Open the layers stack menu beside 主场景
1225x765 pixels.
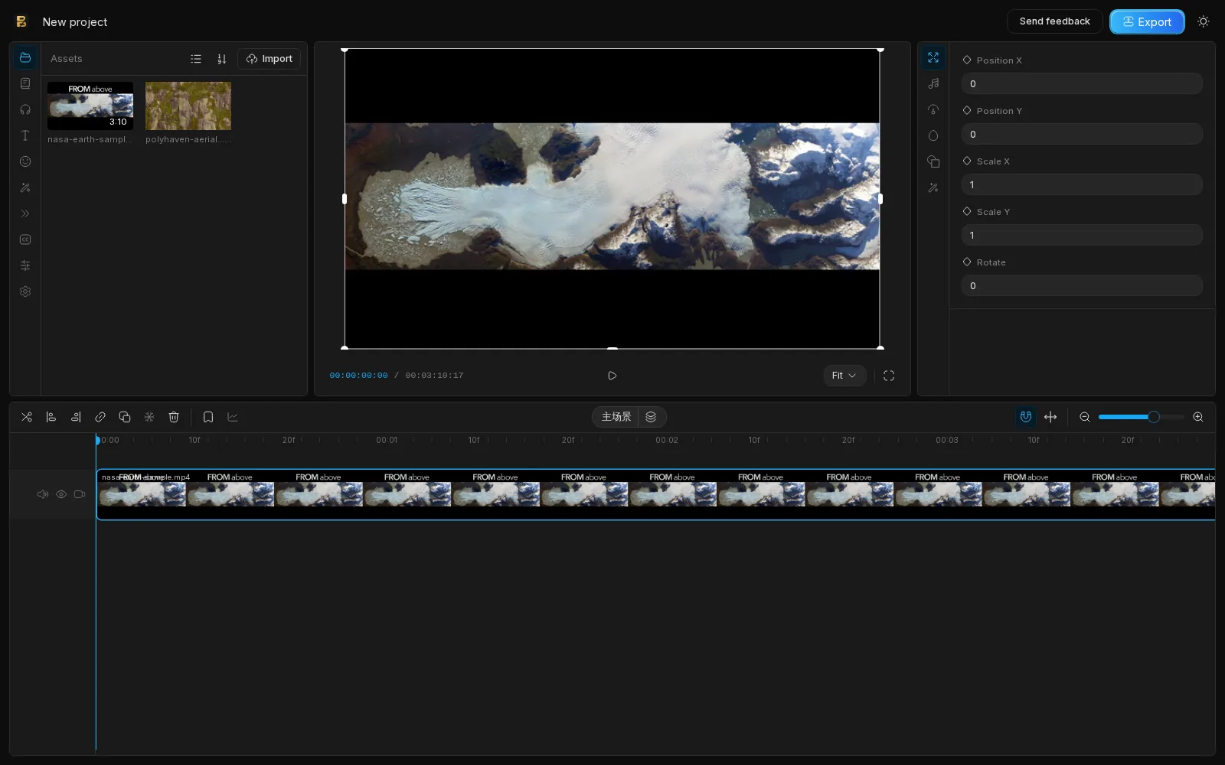pos(651,417)
